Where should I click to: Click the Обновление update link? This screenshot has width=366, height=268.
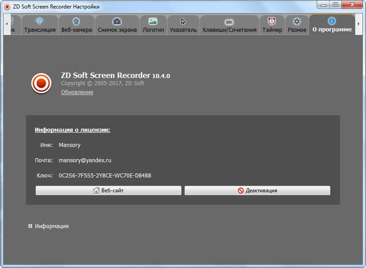77,93
